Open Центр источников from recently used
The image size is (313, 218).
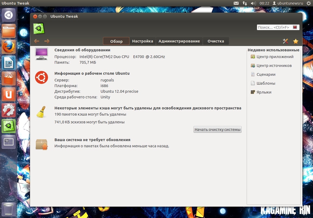pyautogui.click(x=271, y=66)
